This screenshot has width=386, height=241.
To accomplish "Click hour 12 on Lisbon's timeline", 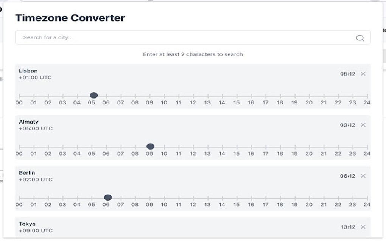I will pyautogui.click(x=193, y=96).
